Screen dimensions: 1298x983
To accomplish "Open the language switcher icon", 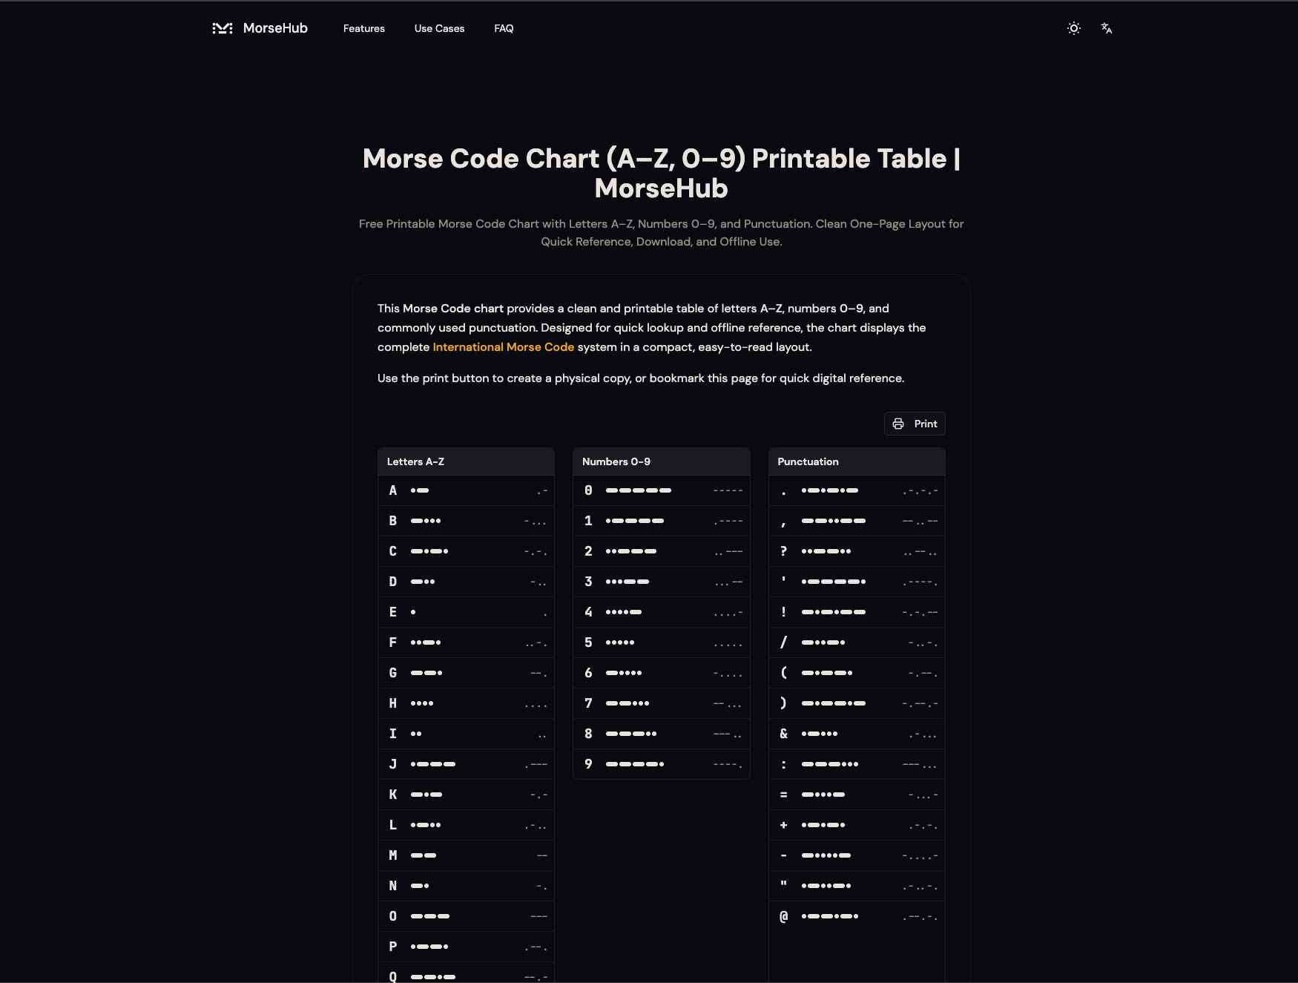I will [x=1106, y=28].
